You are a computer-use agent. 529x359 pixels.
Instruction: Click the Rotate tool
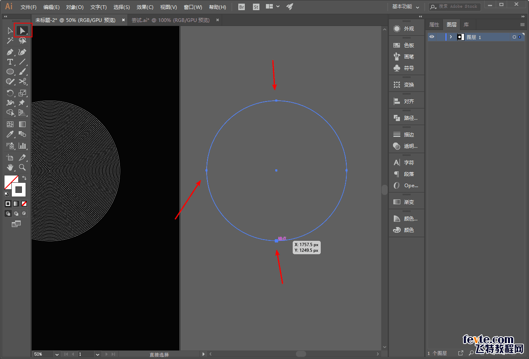10,93
